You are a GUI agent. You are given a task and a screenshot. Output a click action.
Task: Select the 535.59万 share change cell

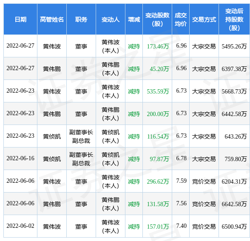[x=158, y=91]
